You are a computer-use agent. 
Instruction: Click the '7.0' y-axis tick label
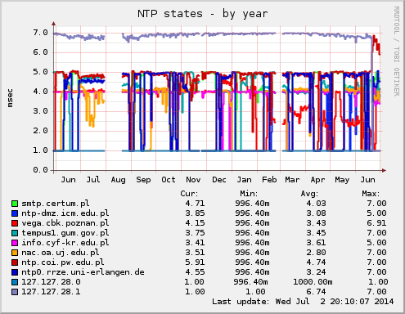[40, 33]
